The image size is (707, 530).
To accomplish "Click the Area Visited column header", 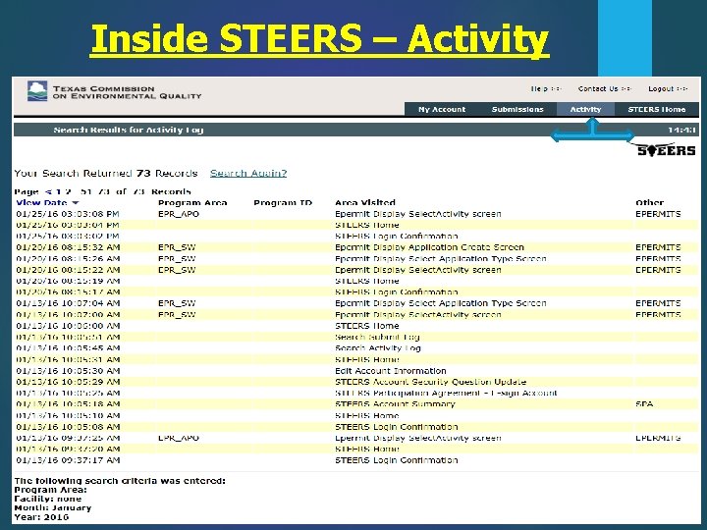I will pyautogui.click(x=365, y=203).
